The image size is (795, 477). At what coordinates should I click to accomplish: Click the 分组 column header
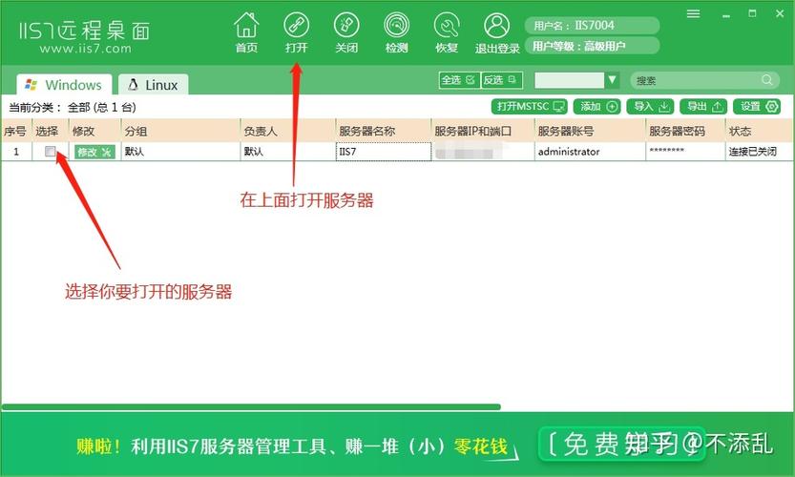point(180,132)
